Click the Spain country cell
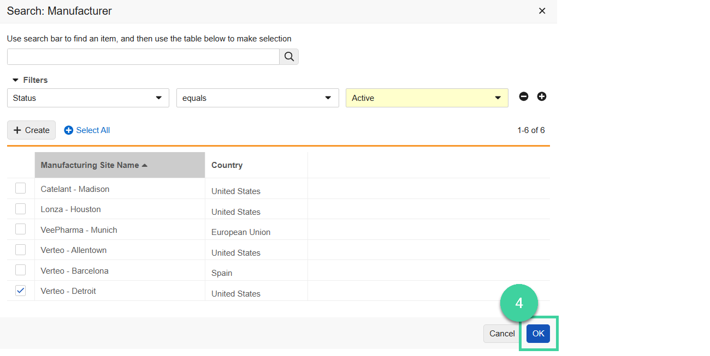Screen dimensions: 710x356 tap(222, 273)
